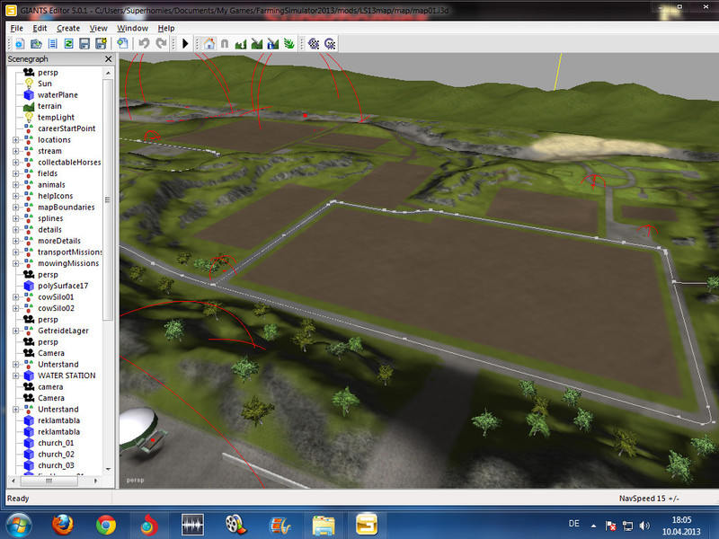Open the Window menu
Viewport: 719px width, 539px height.
132,28
